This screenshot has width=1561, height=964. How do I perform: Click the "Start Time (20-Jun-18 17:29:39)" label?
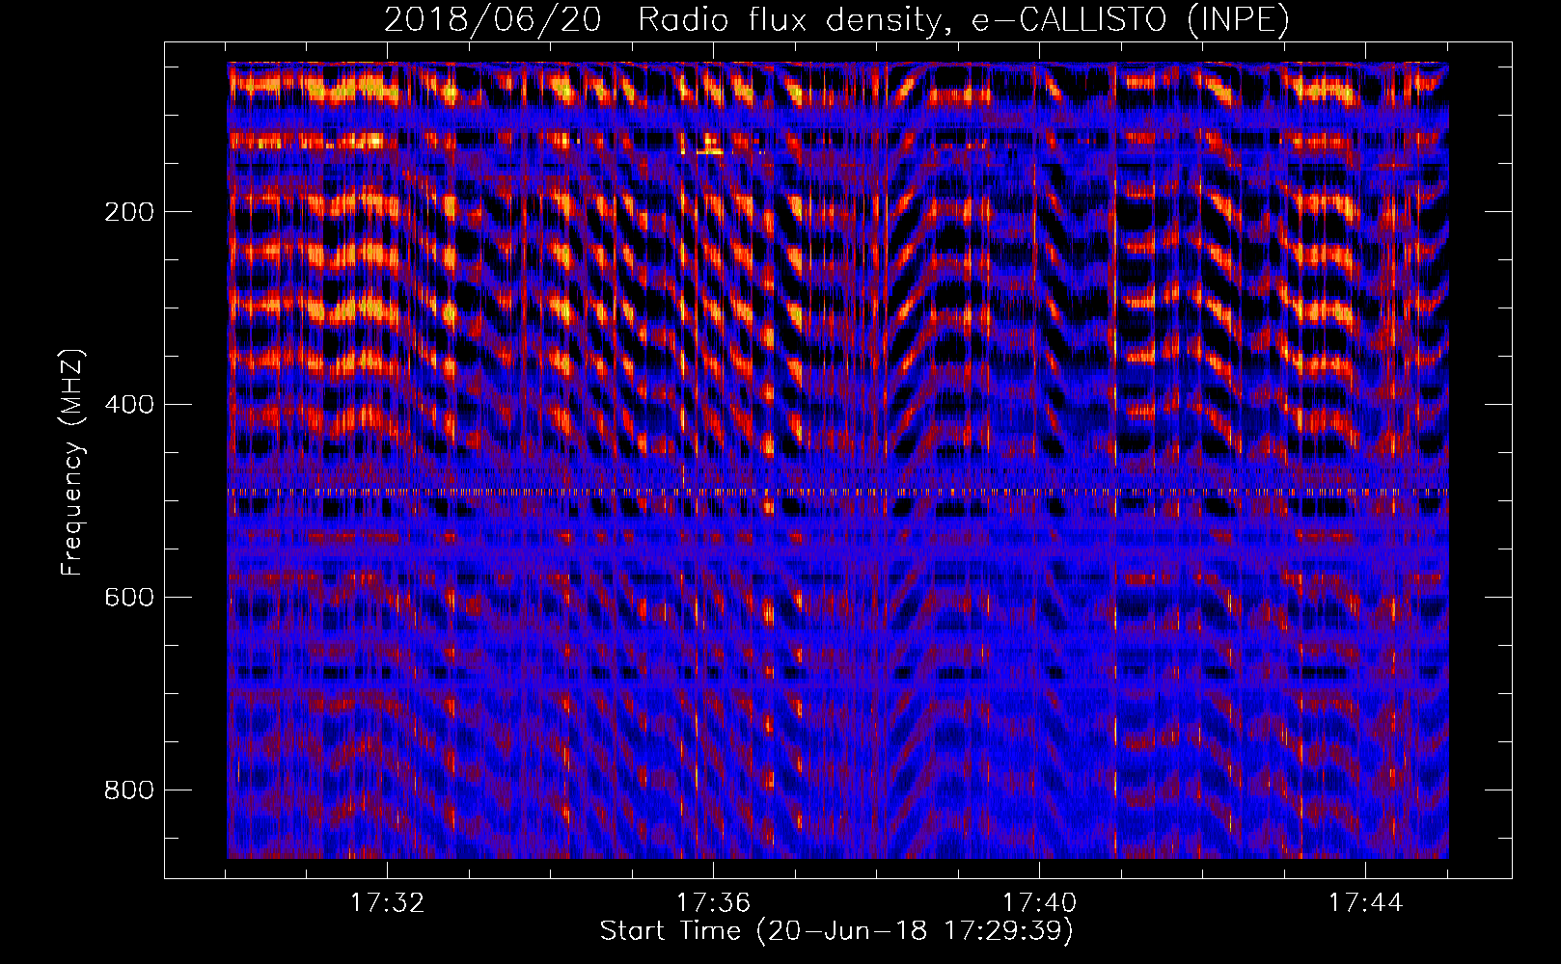[836, 931]
